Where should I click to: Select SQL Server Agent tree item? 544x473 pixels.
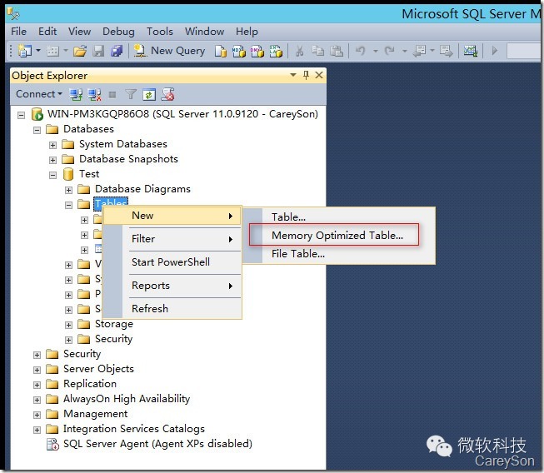157,444
